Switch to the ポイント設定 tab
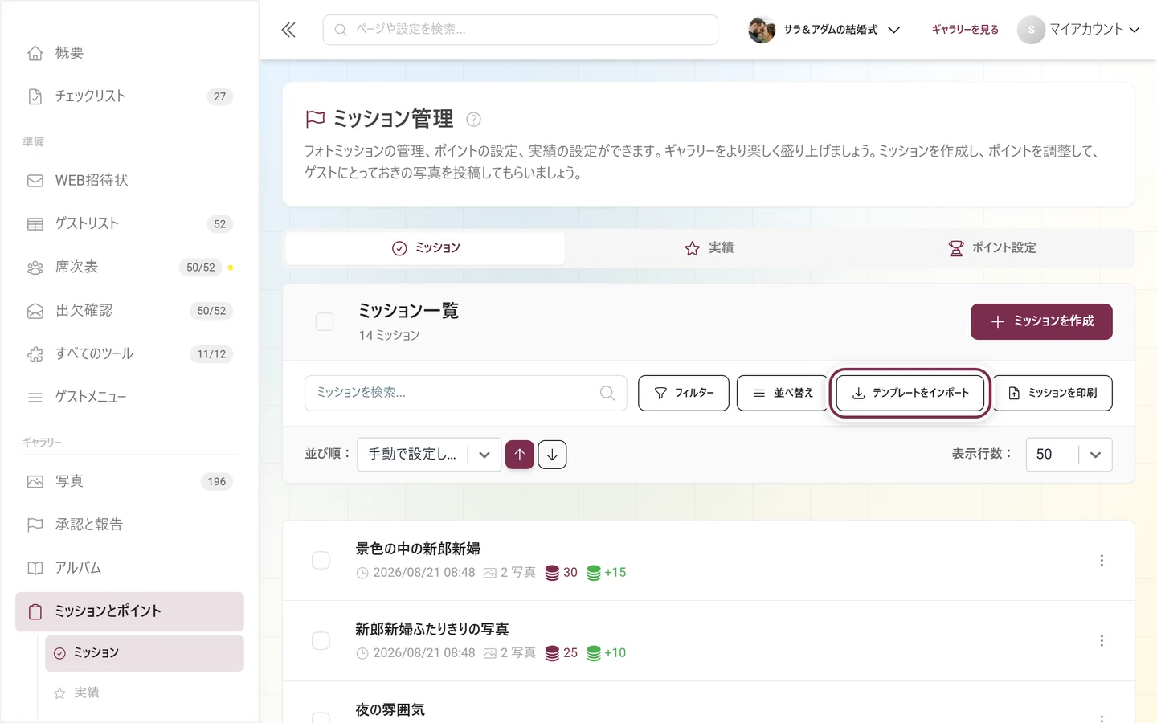Image resolution: width=1157 pixels, height=723 pixels. coord(991,248)
